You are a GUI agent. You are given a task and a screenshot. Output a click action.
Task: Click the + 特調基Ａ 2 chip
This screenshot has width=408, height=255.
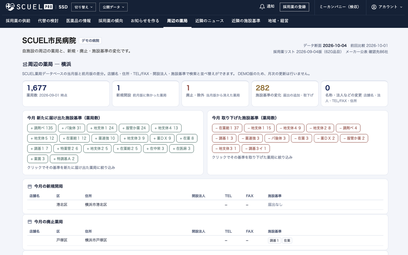coord(64,159)
